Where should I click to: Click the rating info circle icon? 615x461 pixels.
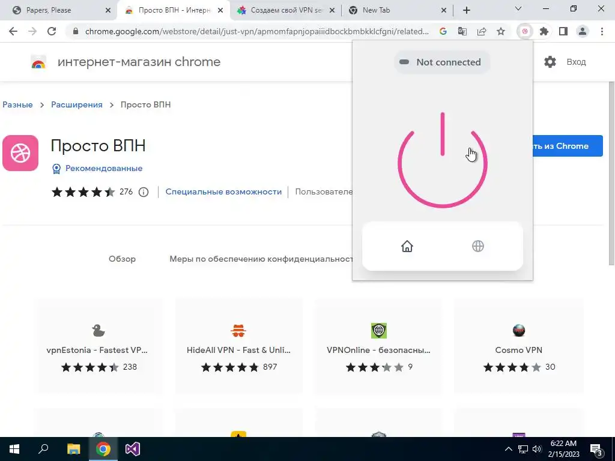point(144,192)
